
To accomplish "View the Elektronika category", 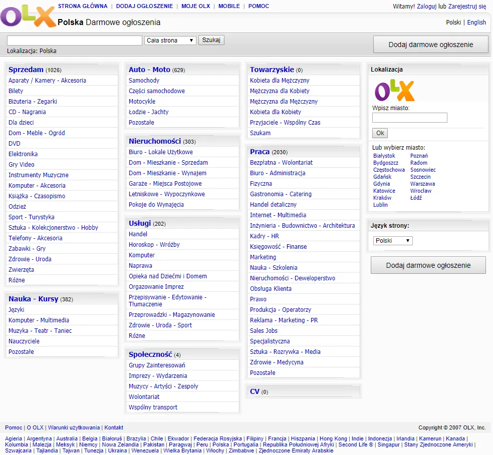I will click(23, 154).
